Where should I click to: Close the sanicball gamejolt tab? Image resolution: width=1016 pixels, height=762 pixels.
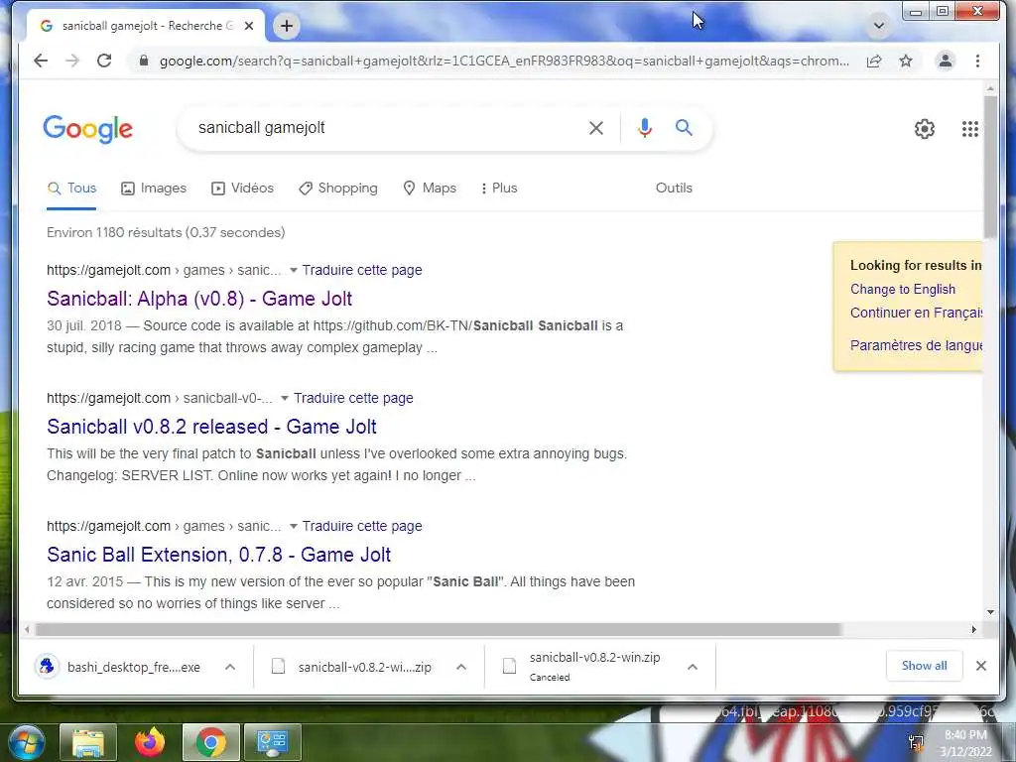pos(249,26)
